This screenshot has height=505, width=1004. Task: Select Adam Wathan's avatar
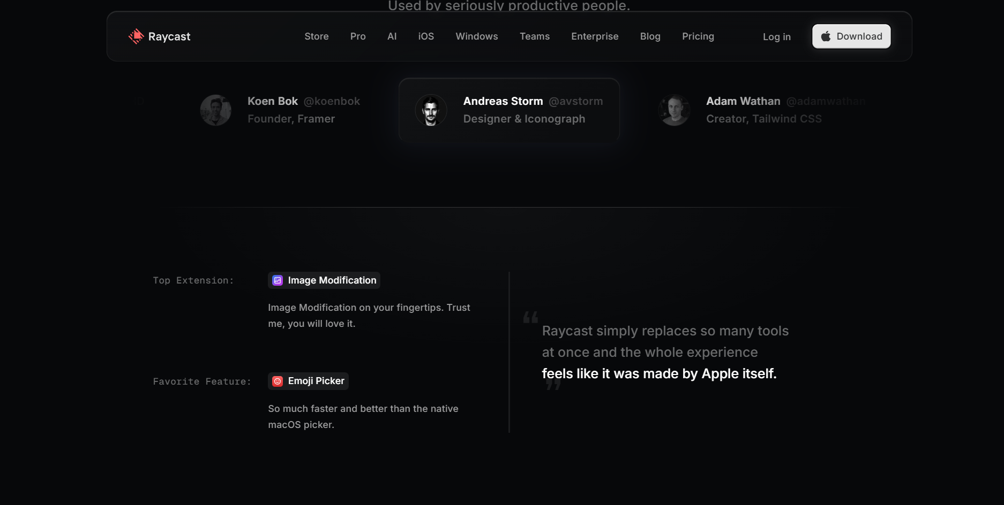(x=674, y=110)
